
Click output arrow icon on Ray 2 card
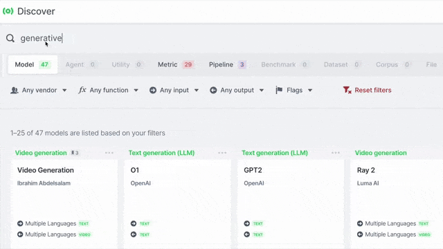pyautogui.click(x=360, y=234)
